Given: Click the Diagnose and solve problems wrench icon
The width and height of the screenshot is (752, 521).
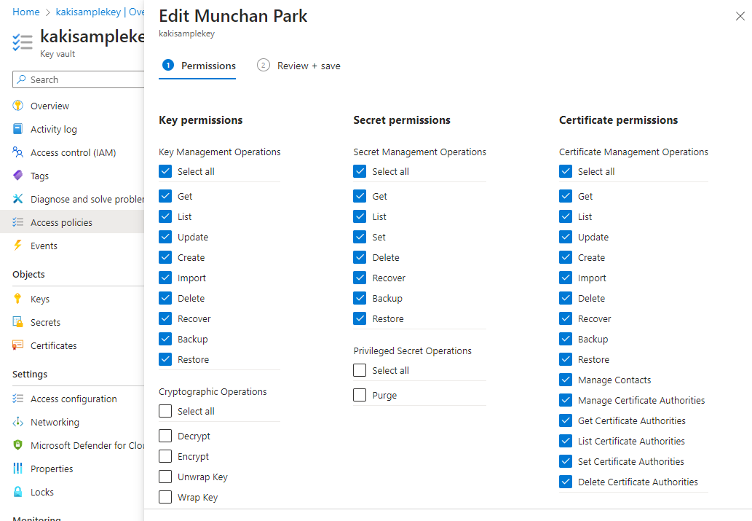Looking at the screenshot, I should 17,199.
